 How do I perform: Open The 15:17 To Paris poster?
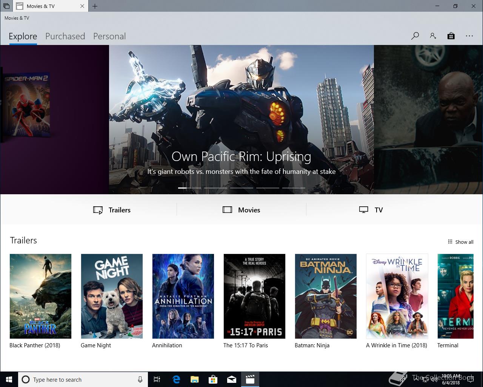(254, 296)
